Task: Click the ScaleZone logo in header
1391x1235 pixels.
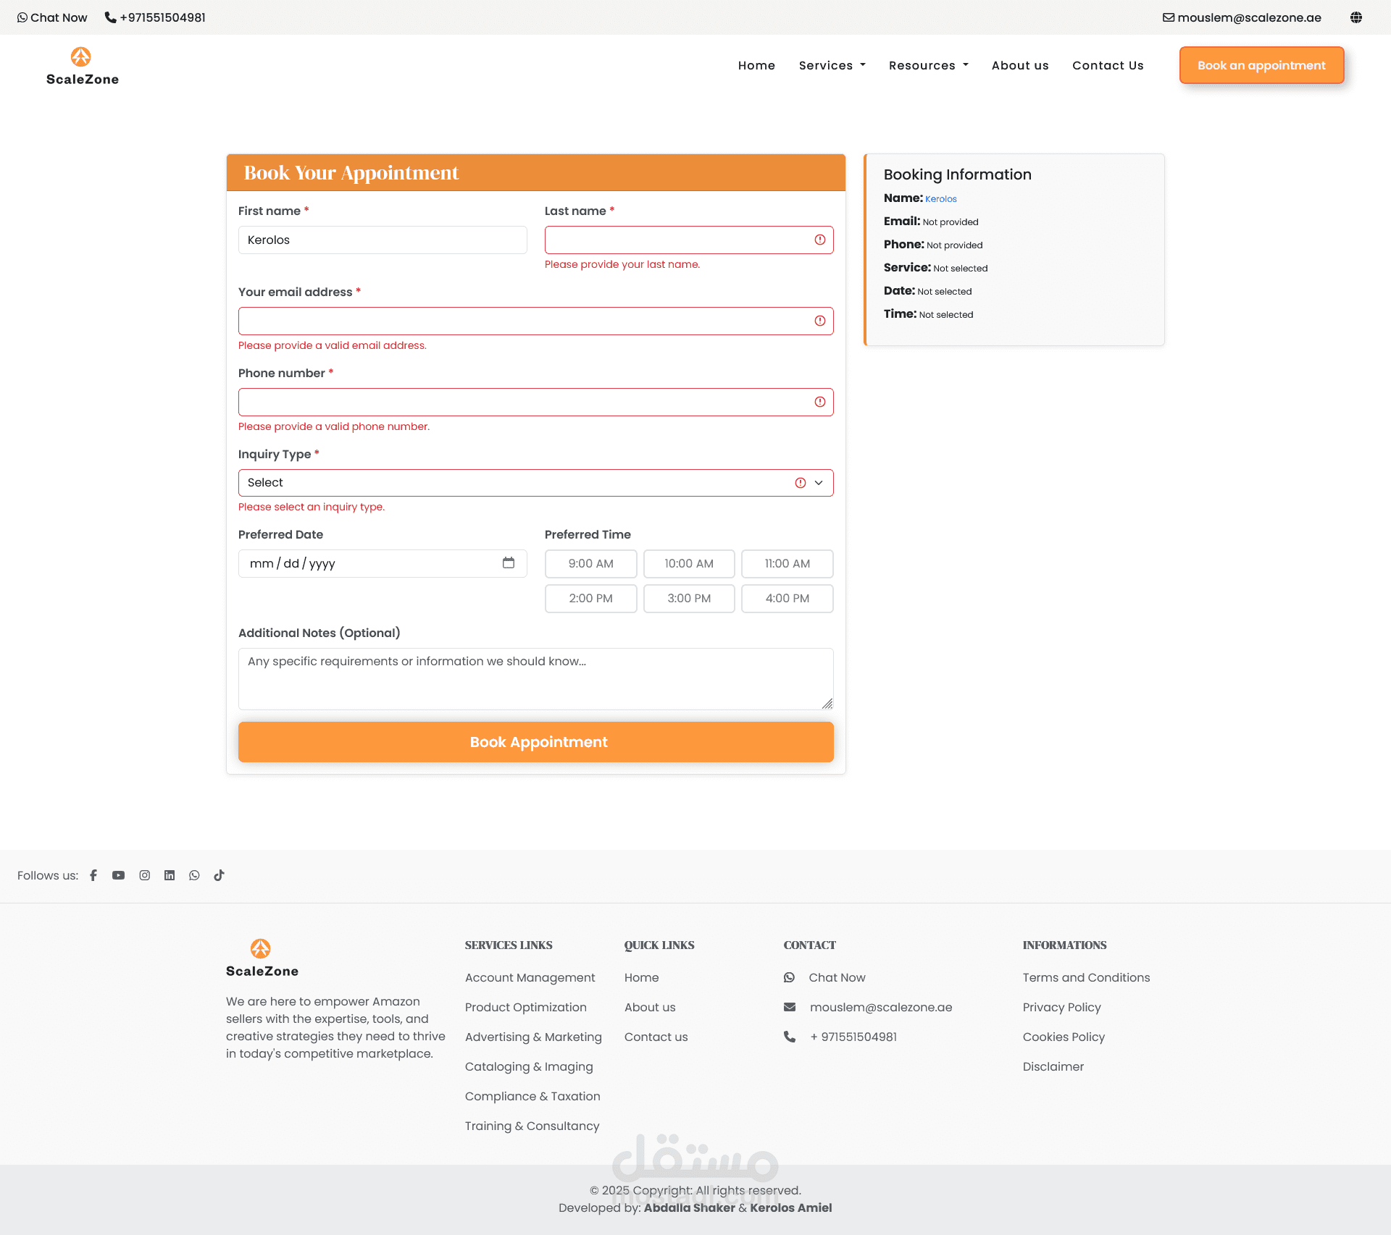Action: pyautogui.click(x=82, y=66)
